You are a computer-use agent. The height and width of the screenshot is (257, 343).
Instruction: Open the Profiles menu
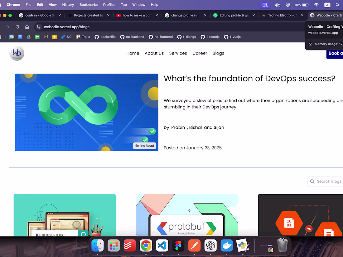(x=109, y=5)
